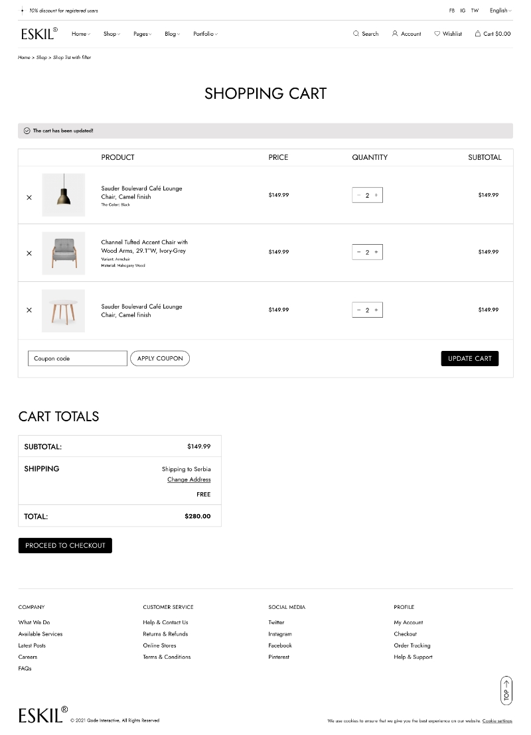Click the Account person icon
Screen dimensions: 531x735
click(x=395, y=34)
